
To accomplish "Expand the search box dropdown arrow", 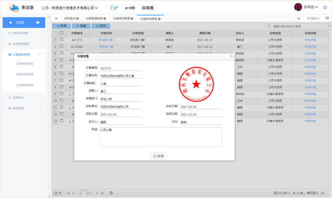I will point(328,26).
